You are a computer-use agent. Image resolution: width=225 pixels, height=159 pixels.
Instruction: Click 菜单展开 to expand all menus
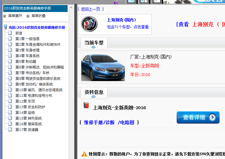click(x=15, y=16)
